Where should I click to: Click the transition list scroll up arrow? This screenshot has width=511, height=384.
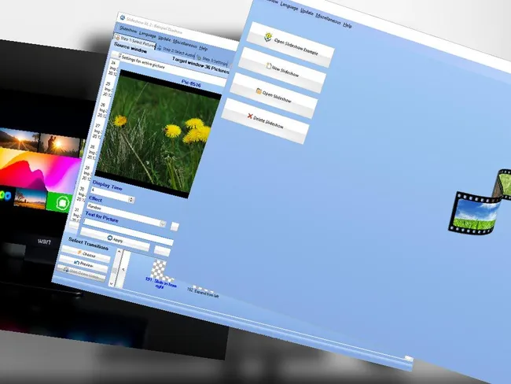tap(119, 252)
